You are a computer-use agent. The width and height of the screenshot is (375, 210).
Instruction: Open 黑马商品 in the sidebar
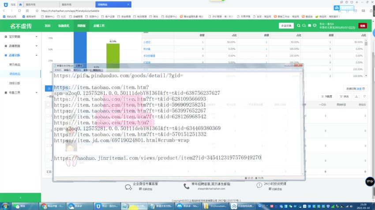pyautogui.click(x=15, y=65)
